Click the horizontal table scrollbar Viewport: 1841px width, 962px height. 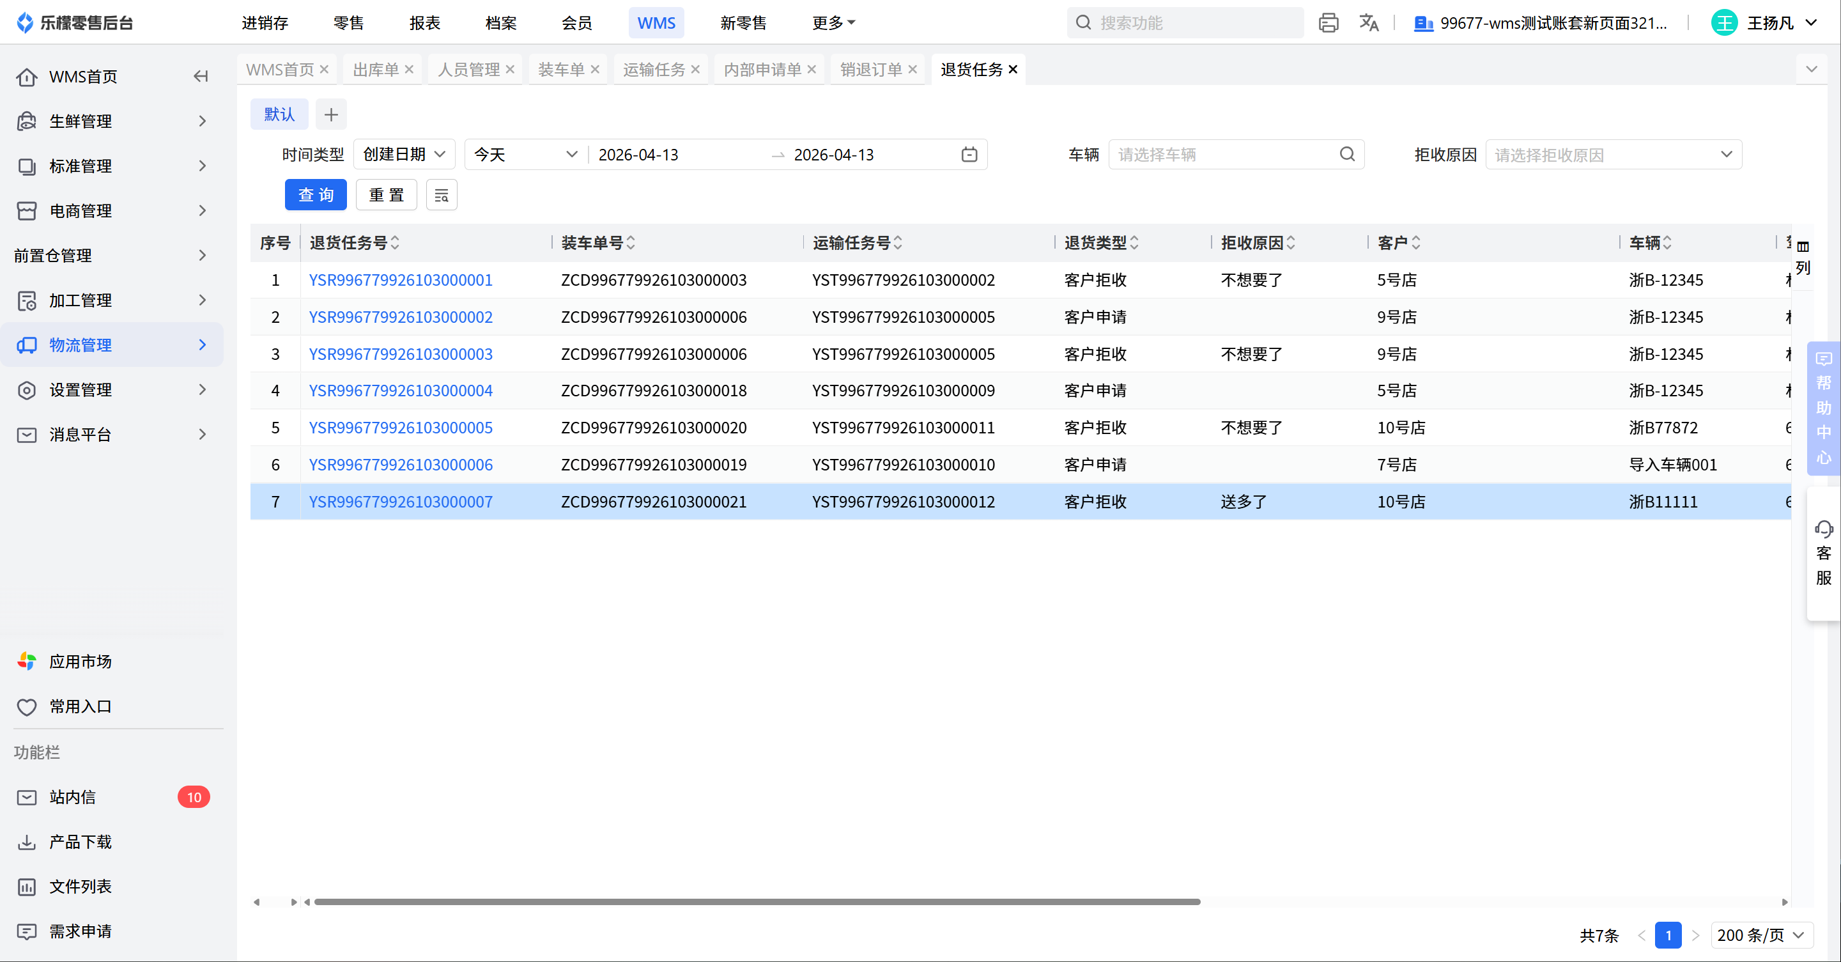(757, 902)
